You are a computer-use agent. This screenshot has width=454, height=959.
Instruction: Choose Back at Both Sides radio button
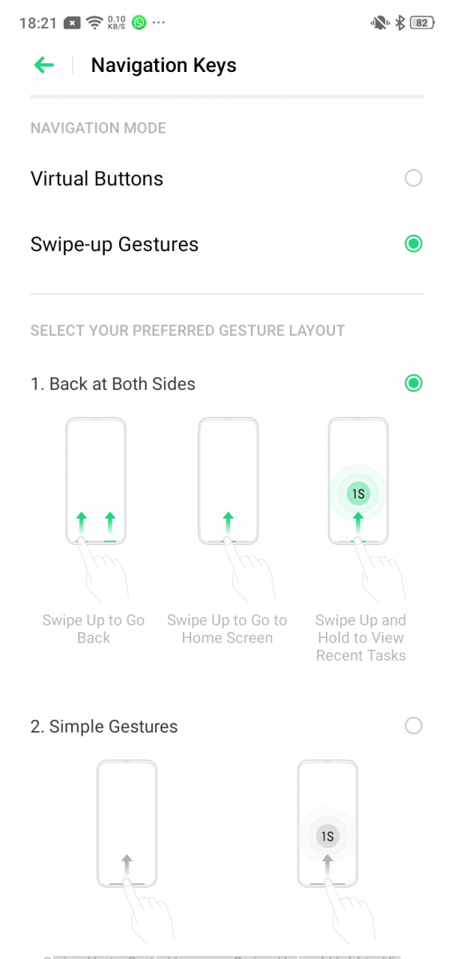413,384
